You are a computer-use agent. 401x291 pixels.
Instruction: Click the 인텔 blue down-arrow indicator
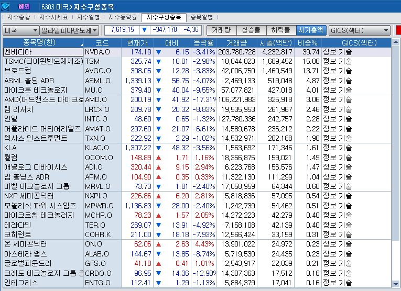click(x=158, y=119)
